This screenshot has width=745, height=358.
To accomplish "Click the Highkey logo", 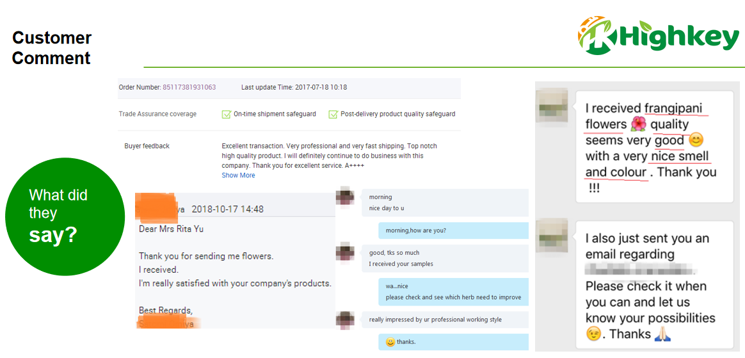I will tap(658, 36).
